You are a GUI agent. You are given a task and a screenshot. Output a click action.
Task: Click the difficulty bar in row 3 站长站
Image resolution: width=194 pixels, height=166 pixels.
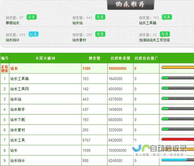pos(178,98)
